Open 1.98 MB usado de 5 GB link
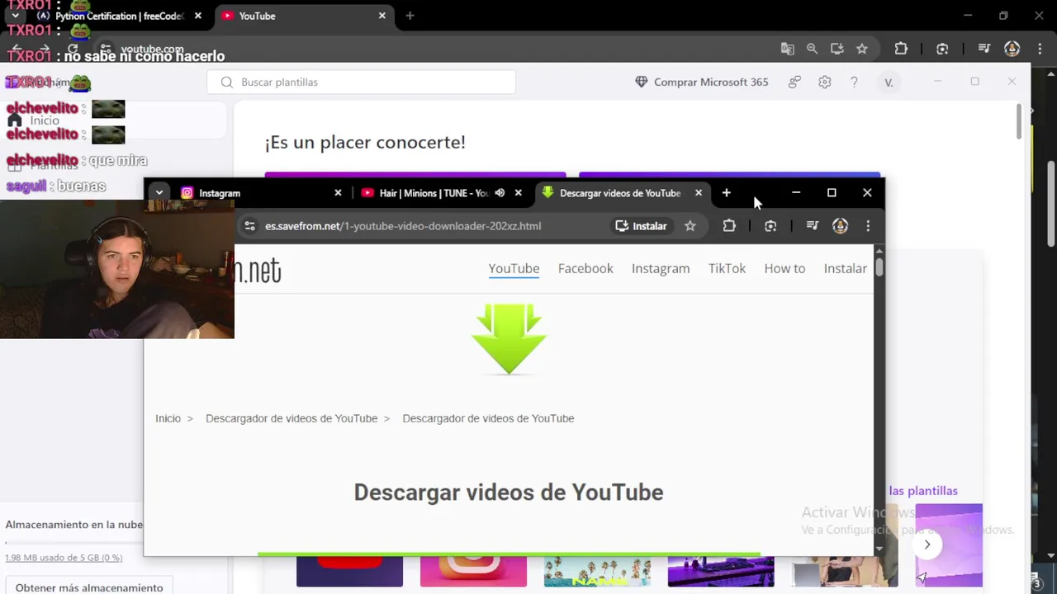 tap(64, 558)
